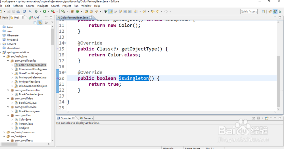Viewport: 284px width, 149px height.
Task: Switch to the JUnit view tab
Action: click(34, 18)
